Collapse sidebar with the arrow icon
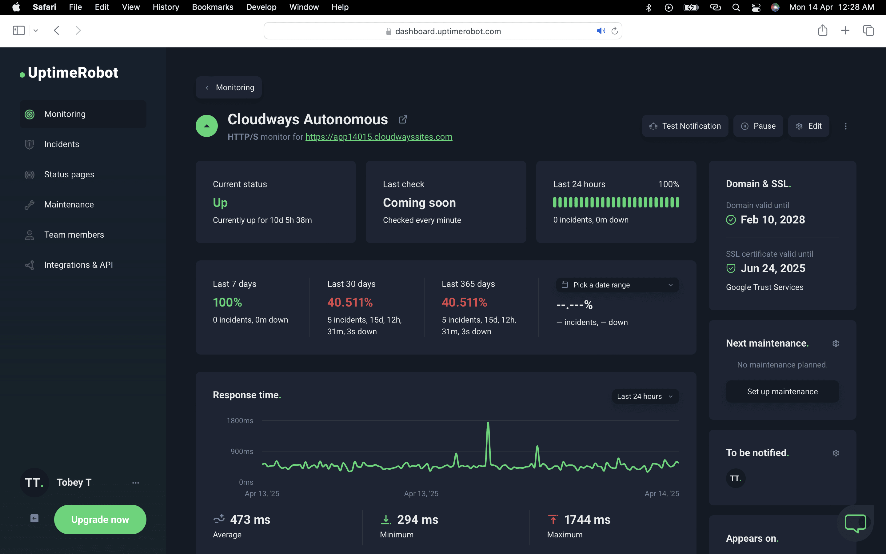Image resolution: width=886 pixels, height=554 pixels. (34, 518)
